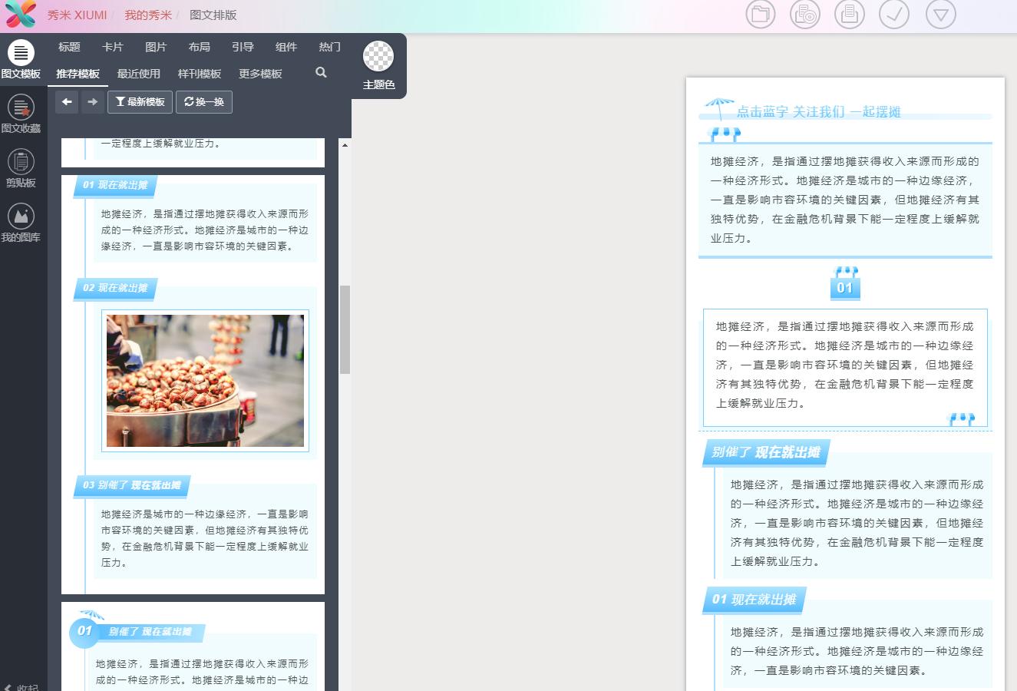Open the folder icon in the top toolbar
Screen dimensions: 1017x691
[761, 14]
